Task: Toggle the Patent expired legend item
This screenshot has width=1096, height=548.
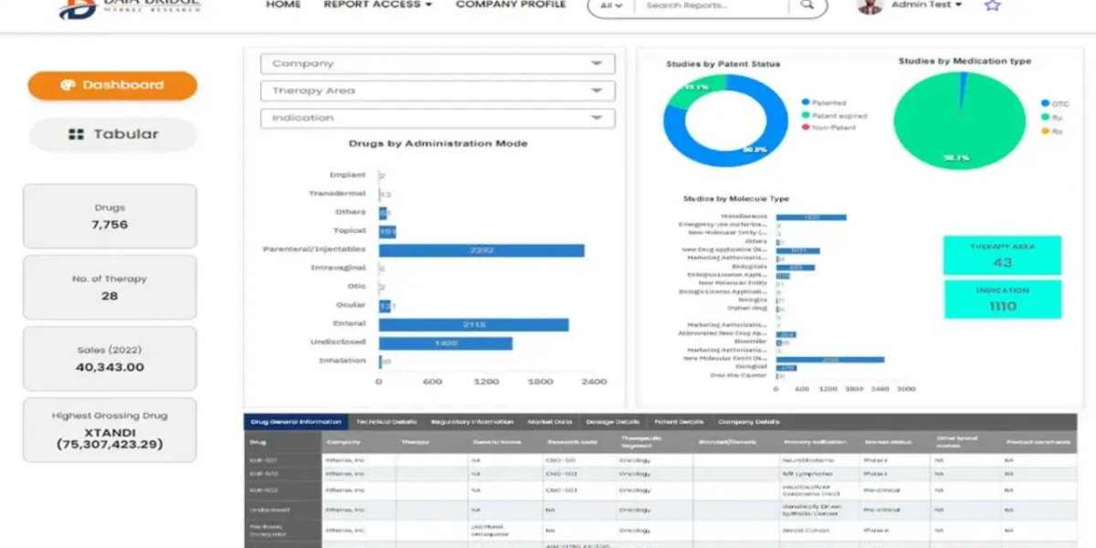Action: [x=834, y=116]
